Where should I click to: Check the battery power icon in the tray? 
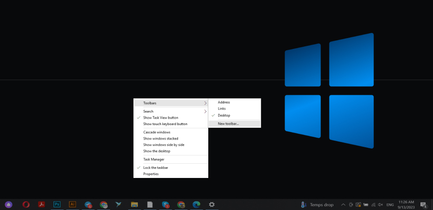[366, 205]
